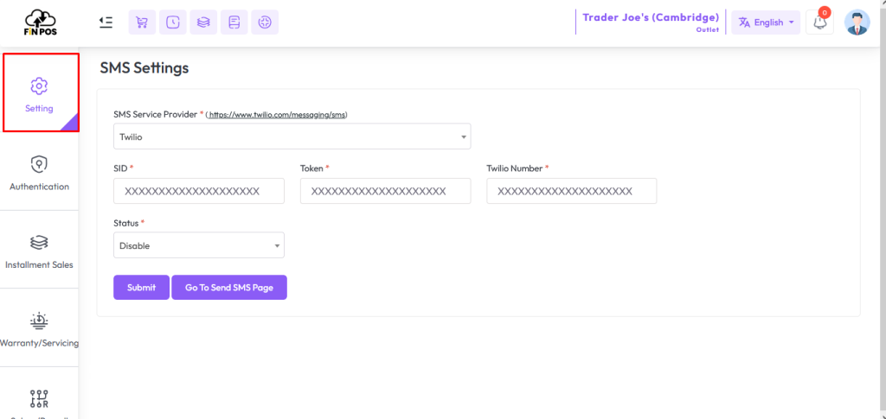The height and width of the screenshot is (419, 886).
Task: Click the red notification count badge
Action: pos(825,12)
